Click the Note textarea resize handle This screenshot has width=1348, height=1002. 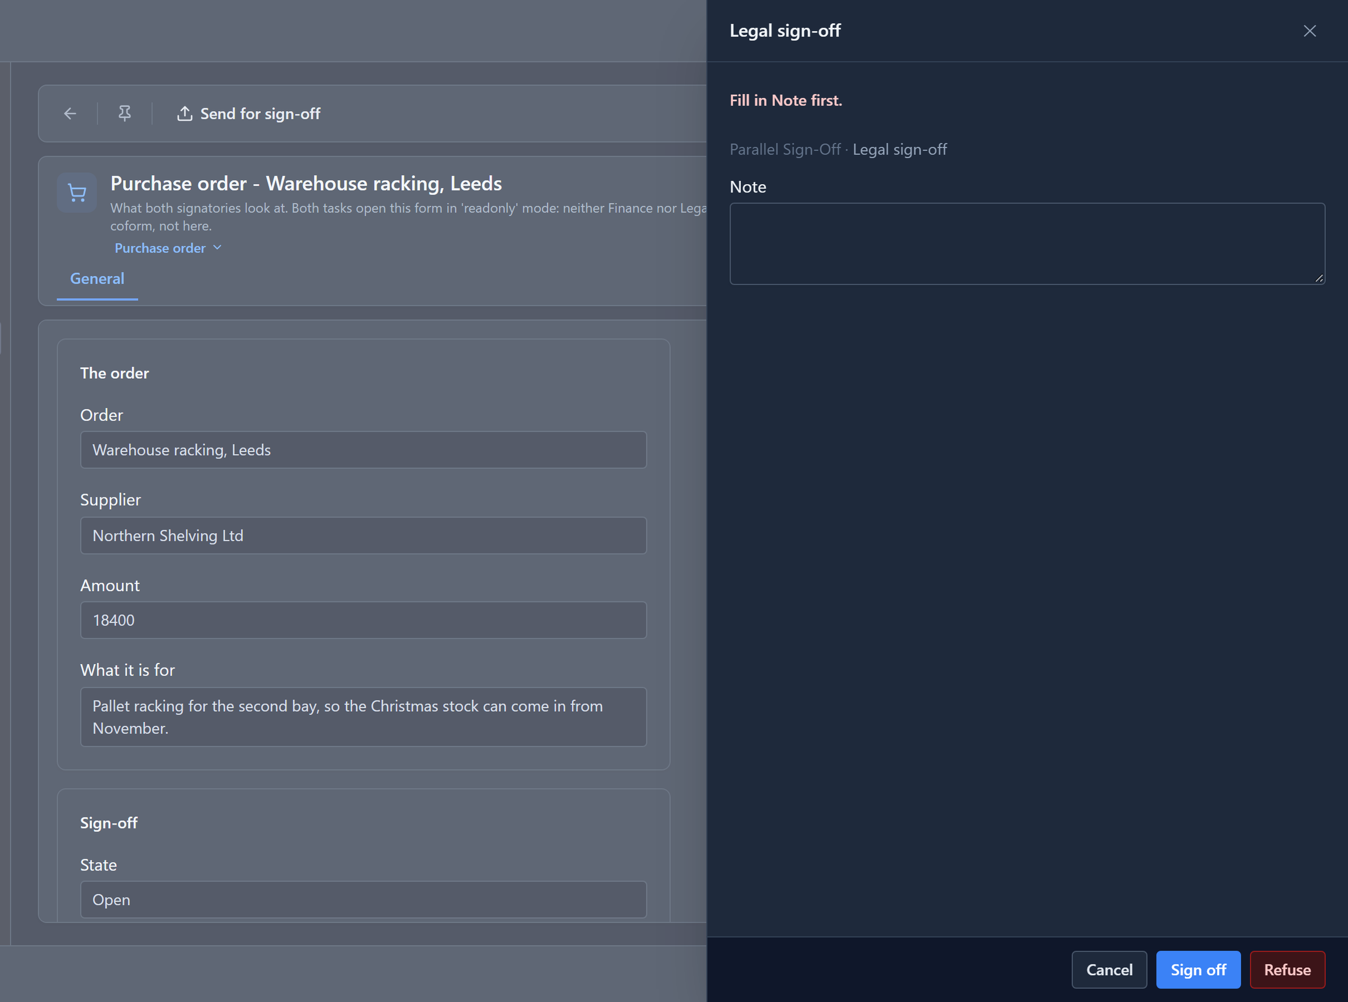(x=1318, y=278)
